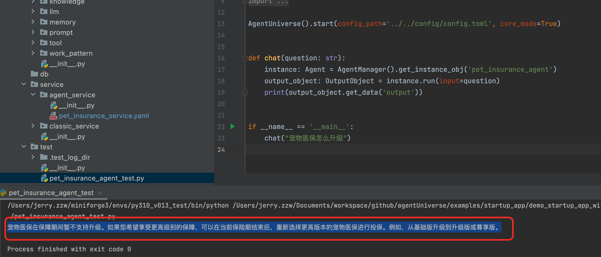Screen dimensions: 601x257
Task: Expand the llm folder
Action: (x=33, y=11)
